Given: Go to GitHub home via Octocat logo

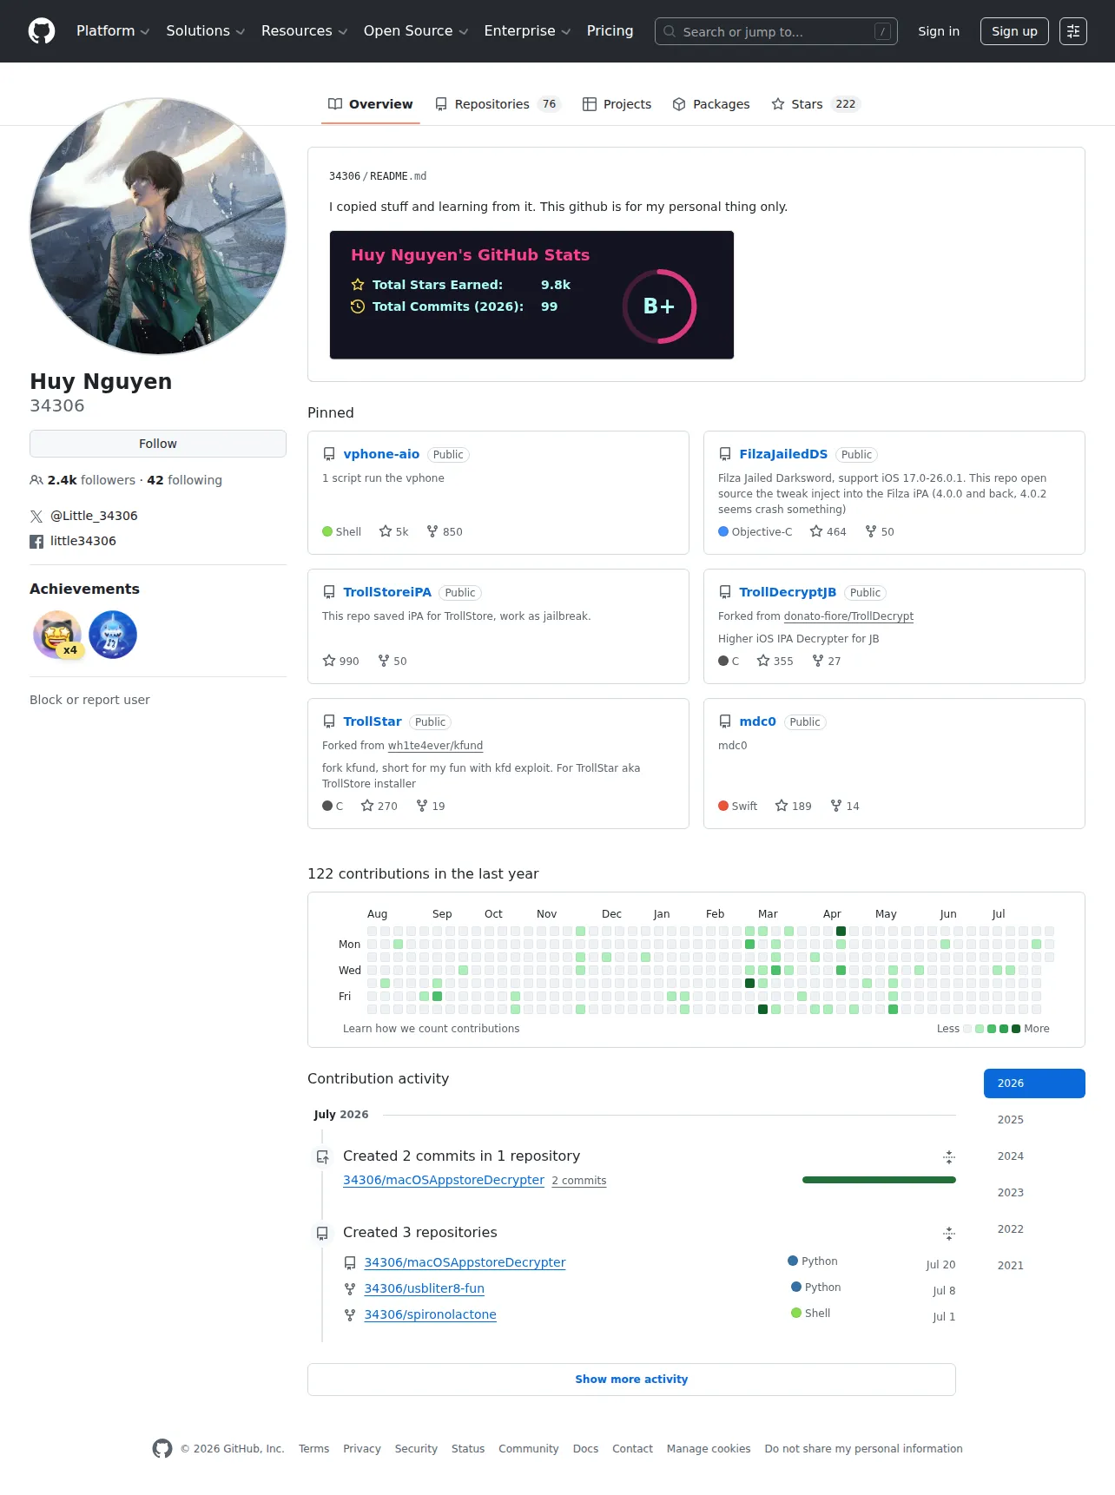Looking at the screenshot, I should pyautogui.click(x=42, y=31).
